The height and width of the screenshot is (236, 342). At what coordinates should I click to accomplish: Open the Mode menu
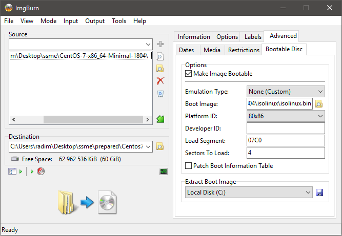tap(49, 21)
